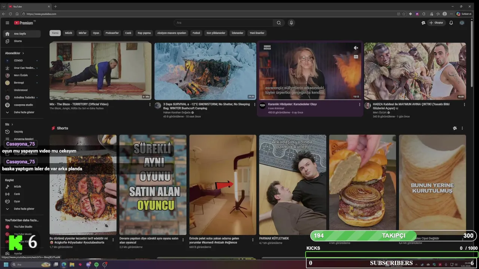The height and width of the screenshot is (269, 479).
Task: Open Müzik under Keşfet
Action: 22,186
